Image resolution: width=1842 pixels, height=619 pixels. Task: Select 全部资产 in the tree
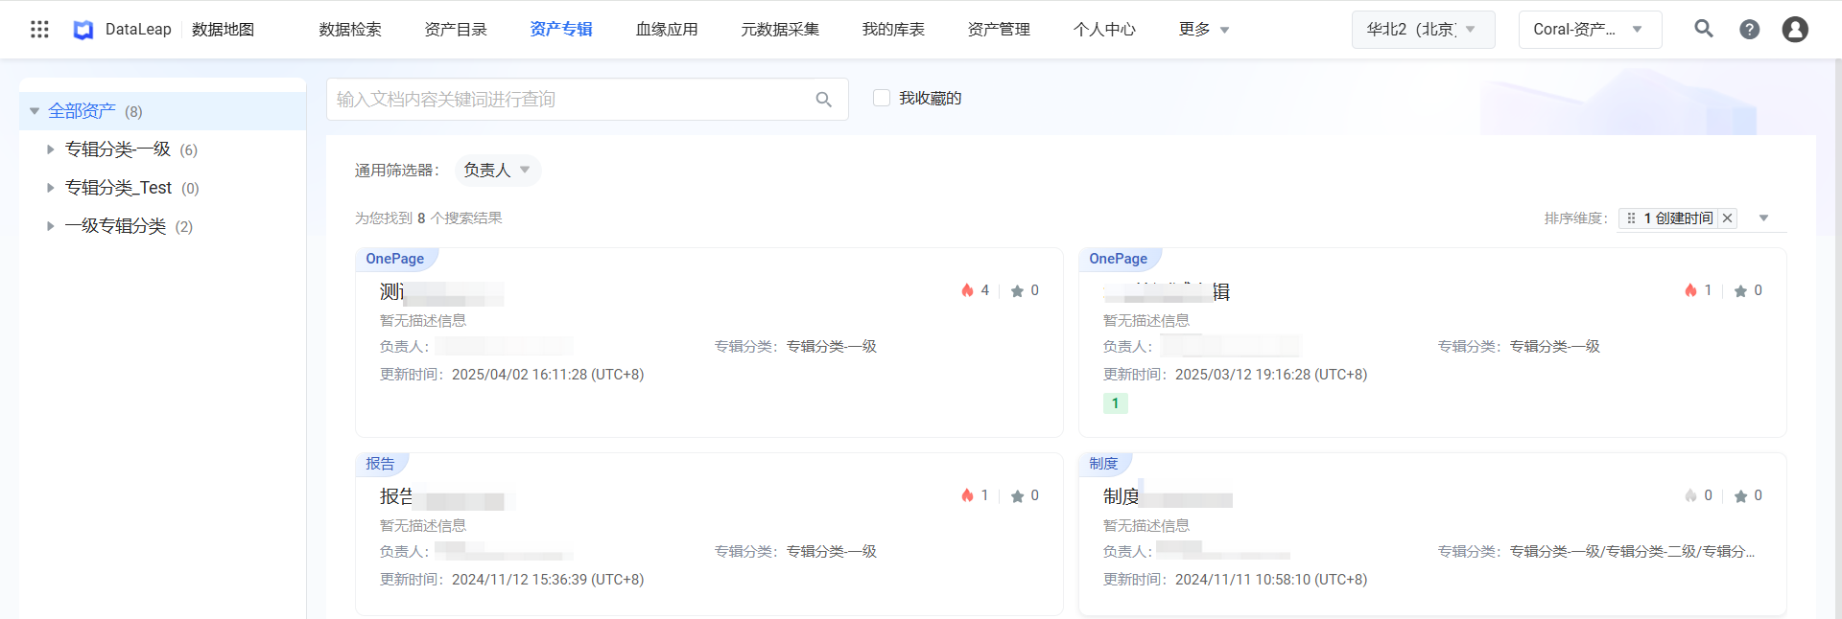(x=83, y=111)
